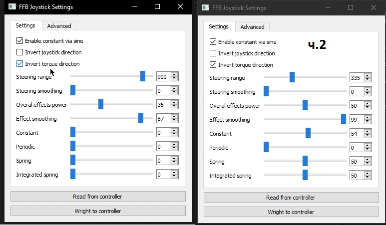Screen dimensions: 386x225
Task: Maximize the dark-titled FFB Joystick Settings window
Action: point(157,7)
